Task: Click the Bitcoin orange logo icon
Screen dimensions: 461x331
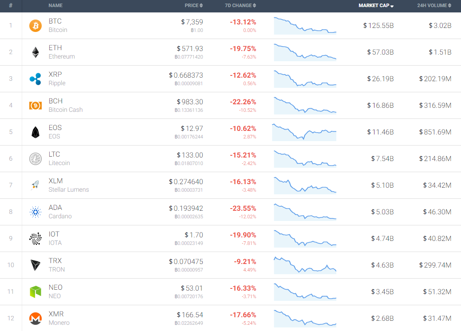Action: tap(35, 26)
